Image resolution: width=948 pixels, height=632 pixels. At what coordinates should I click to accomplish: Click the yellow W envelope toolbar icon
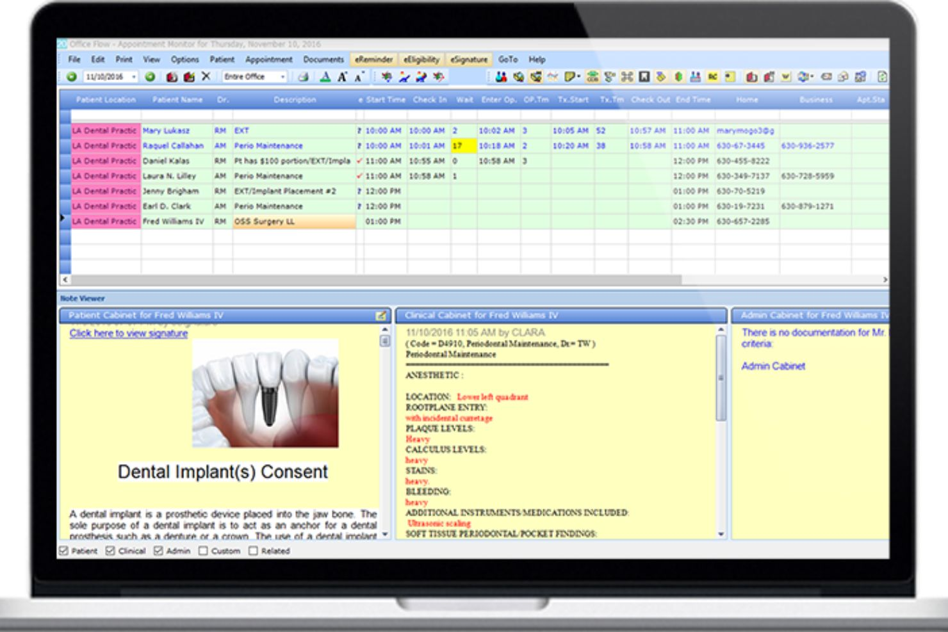click(x=786, y=77)
